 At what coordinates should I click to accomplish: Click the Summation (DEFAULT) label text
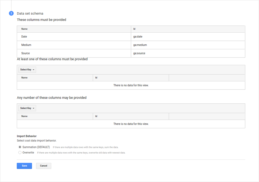(x=36, y=147)
